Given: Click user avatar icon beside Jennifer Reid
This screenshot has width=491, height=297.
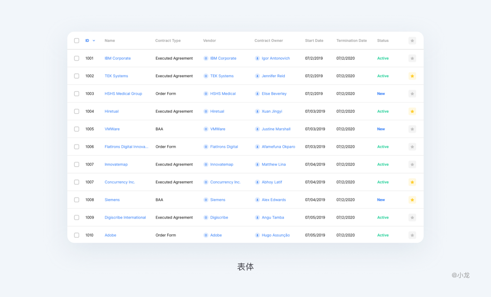Looking at the screenshot, I should point(257,76).
